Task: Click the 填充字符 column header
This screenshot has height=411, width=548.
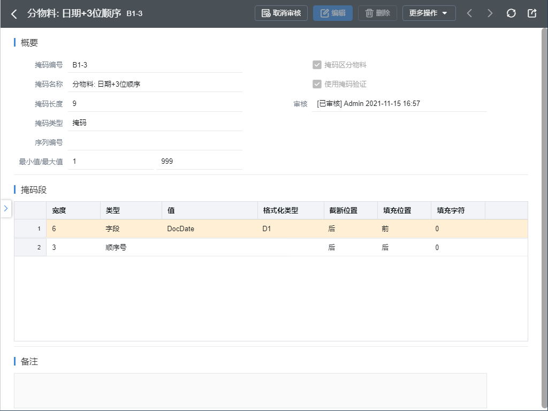Action: click(x=458, y=210)
